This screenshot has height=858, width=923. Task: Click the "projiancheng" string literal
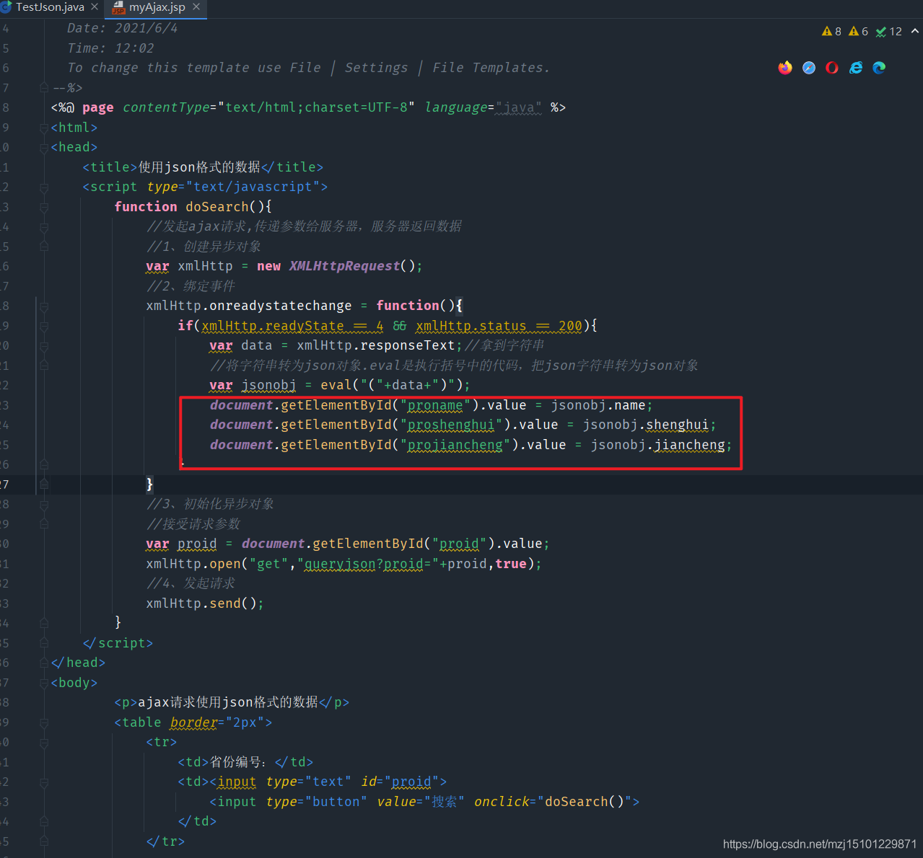[x=455, y=445]
